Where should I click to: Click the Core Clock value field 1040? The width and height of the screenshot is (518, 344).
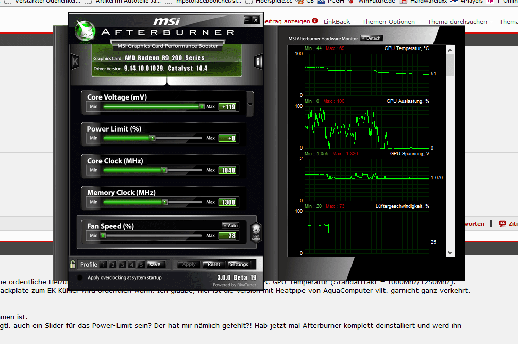tap(228, 170)
